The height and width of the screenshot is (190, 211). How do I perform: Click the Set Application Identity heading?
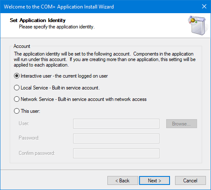[38, 20]
